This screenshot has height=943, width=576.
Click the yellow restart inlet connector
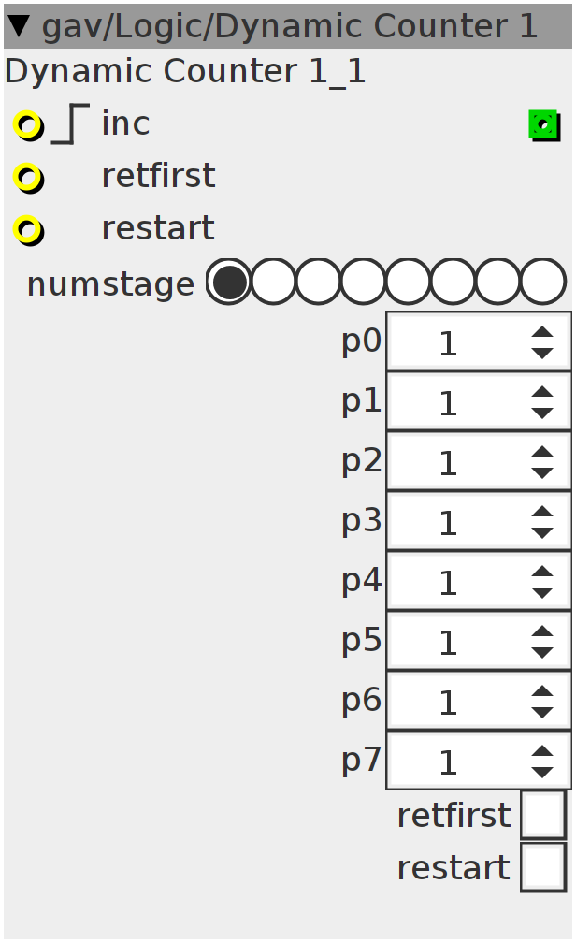click(x=28, y=230)
